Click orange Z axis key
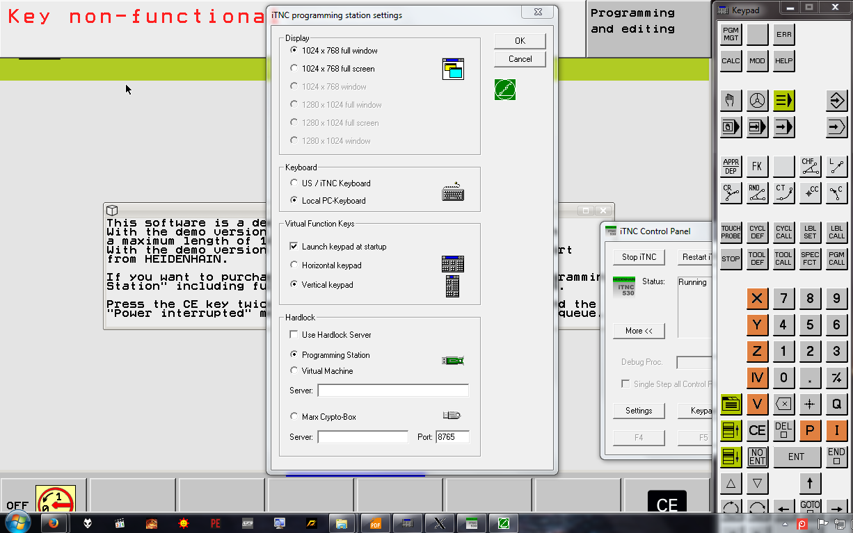Image resolution: width=853 pixels, height=533 pixels. click(757, 351)
